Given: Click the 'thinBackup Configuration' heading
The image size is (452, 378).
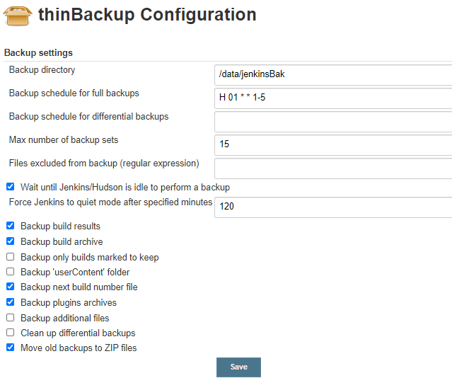Looking at the screenshot, I should tap(147, 15).
